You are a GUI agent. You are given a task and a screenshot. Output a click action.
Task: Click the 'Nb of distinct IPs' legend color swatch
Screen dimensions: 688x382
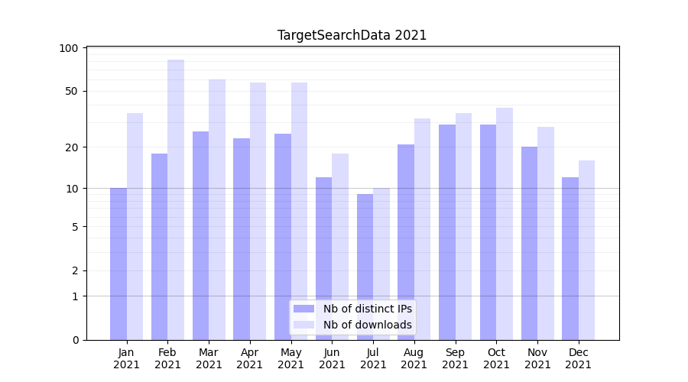tap(303, 309)
